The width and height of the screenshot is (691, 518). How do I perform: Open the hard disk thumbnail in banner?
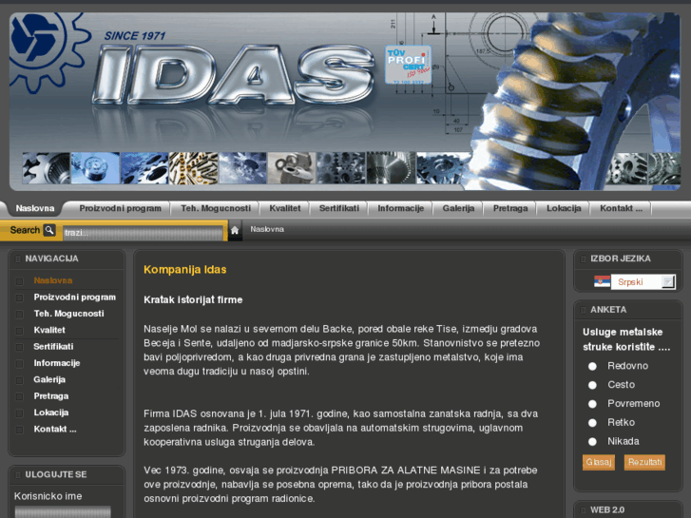click(95, 168)
